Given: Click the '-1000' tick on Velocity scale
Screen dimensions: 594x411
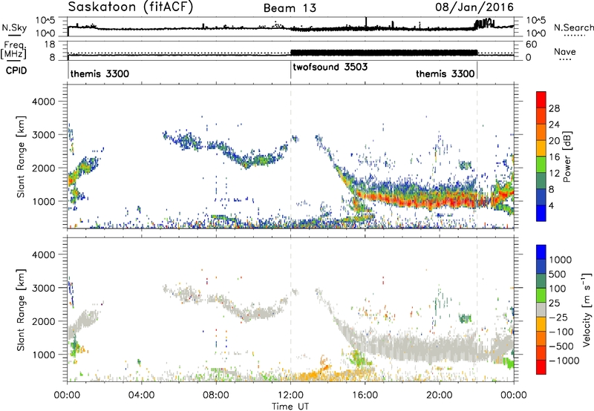Looking at the screenshot, I should 564,361.
